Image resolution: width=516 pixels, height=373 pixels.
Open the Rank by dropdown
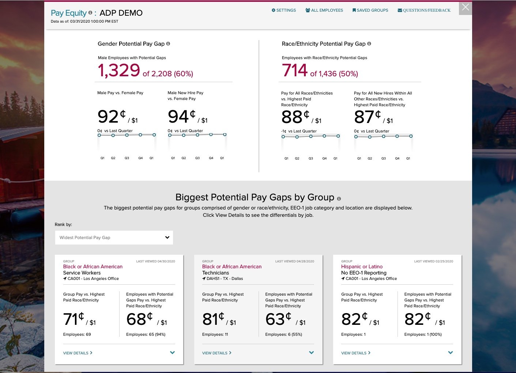114,238
